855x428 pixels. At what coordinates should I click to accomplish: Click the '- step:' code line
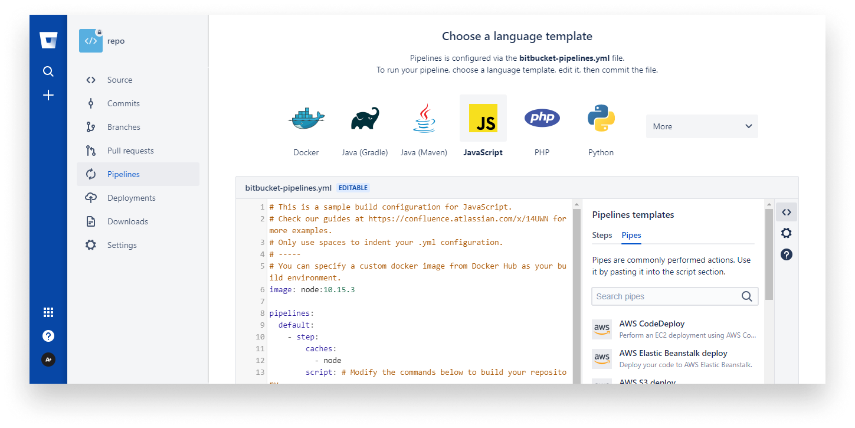coord(303,337)
